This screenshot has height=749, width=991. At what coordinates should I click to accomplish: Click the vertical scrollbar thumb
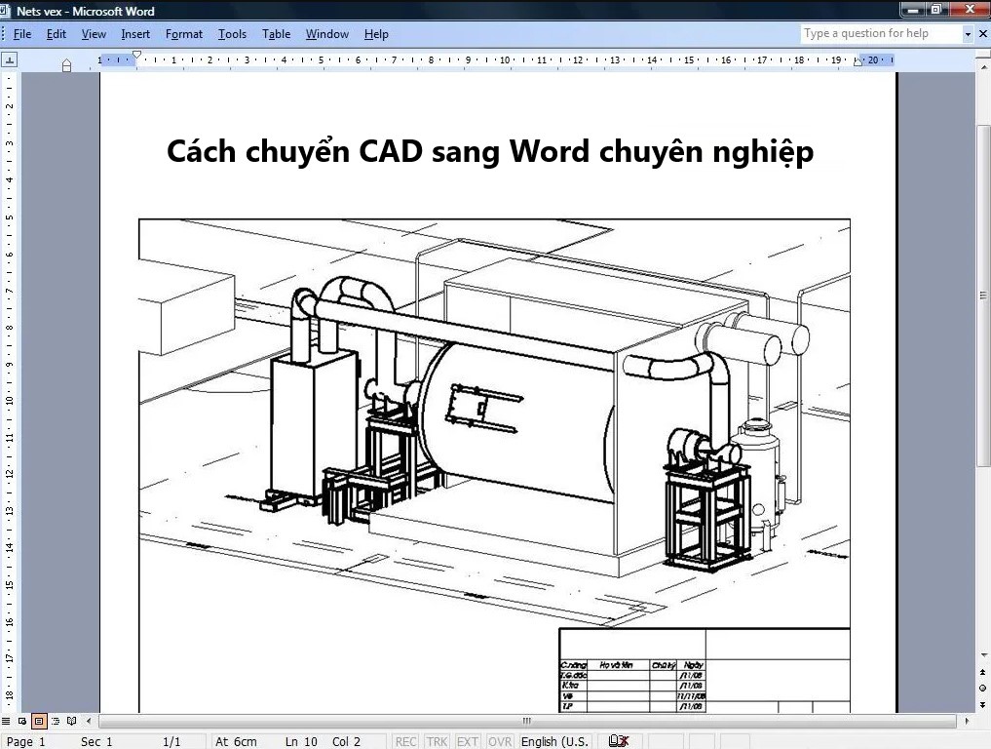pos(983,296)
